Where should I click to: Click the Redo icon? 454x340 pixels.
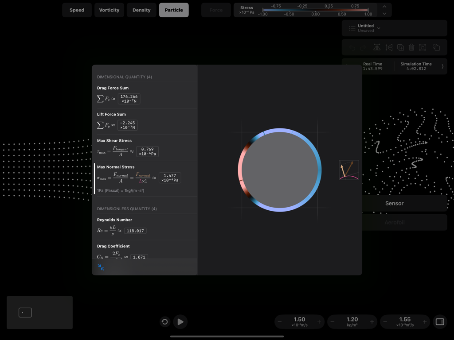pyautogui.click(x=364, y=47)
